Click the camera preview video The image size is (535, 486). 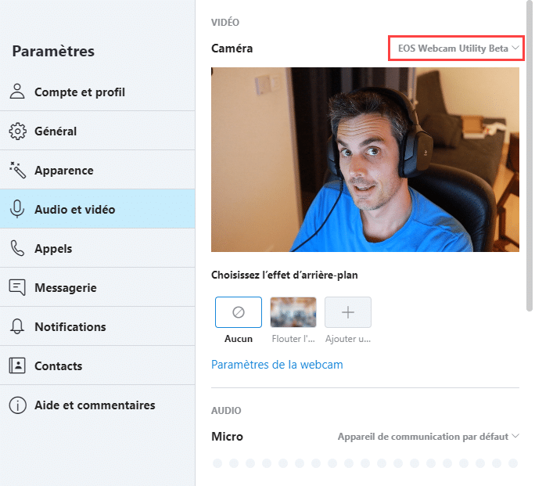coord(365,160)
